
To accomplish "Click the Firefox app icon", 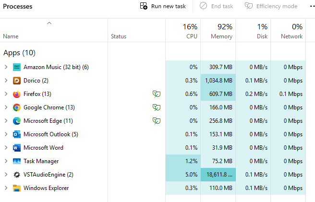I will 17,94.
